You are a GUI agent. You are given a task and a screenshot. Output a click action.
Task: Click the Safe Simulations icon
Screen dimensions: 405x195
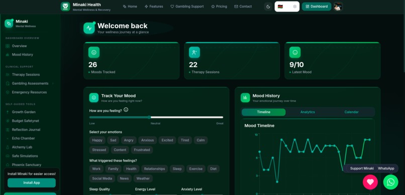(8, 156)
